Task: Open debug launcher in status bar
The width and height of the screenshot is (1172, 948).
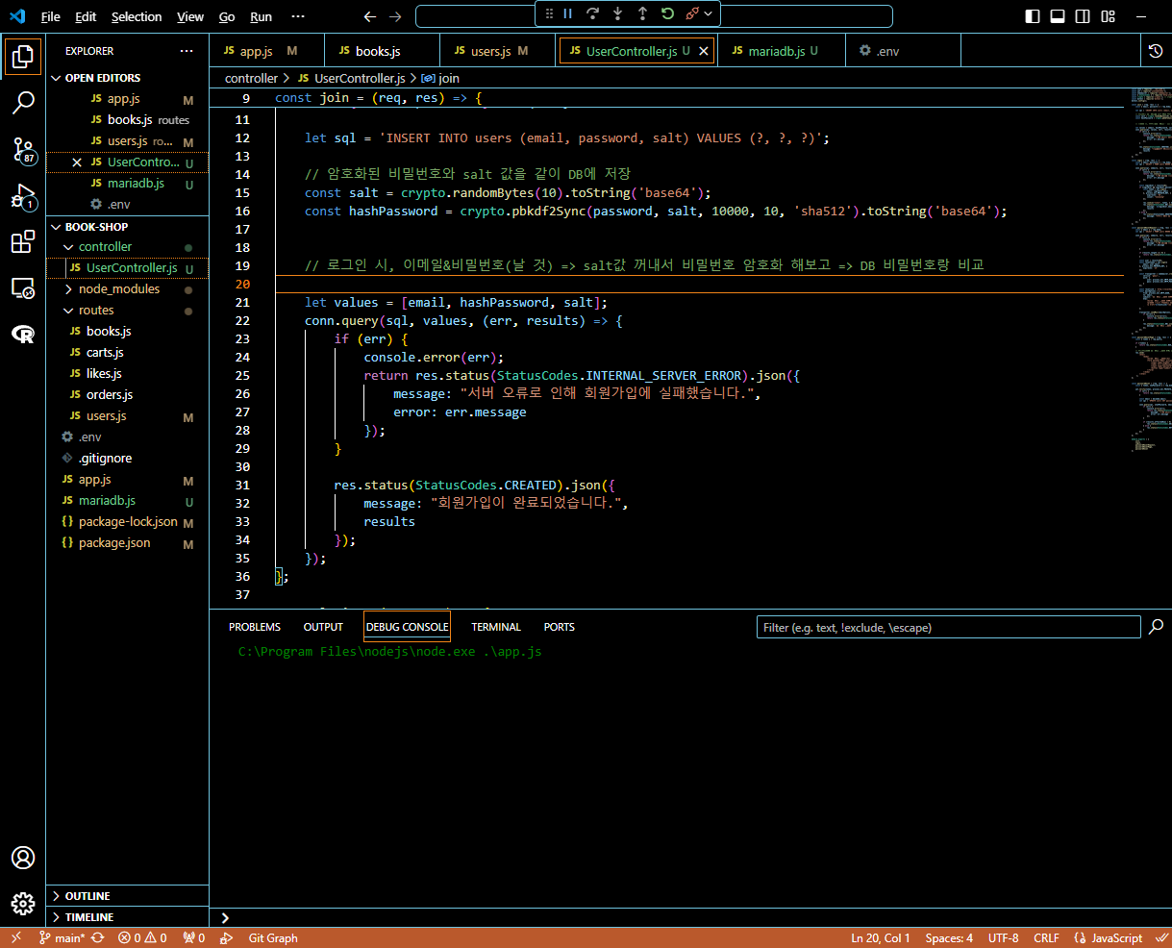Action: point(226,938)
